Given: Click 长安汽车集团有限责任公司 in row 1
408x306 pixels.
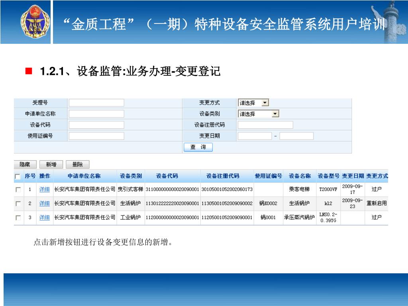Looking at the screenshot, I should (x=84, y=189).
